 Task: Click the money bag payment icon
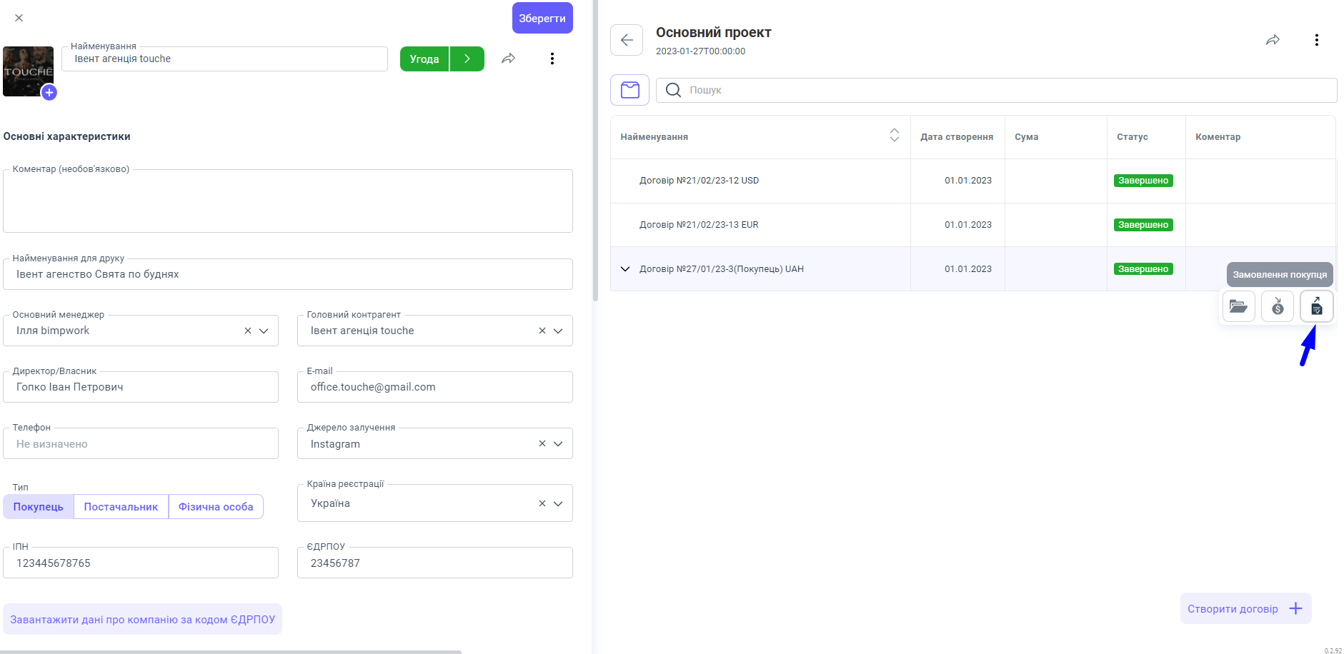tap(1278, 307)
